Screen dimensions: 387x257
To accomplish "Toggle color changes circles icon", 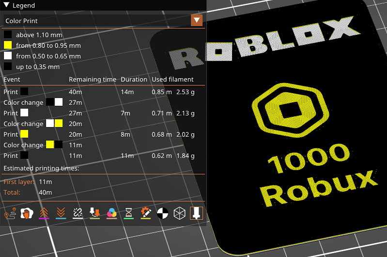I will point(111,213).
